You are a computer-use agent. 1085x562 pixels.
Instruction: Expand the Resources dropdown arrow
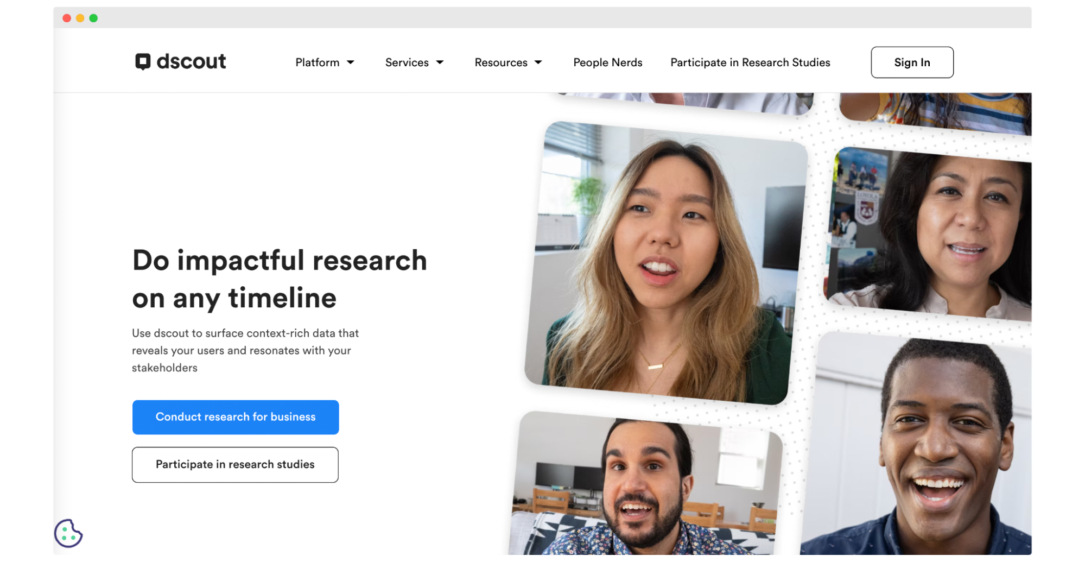(538, 62)
